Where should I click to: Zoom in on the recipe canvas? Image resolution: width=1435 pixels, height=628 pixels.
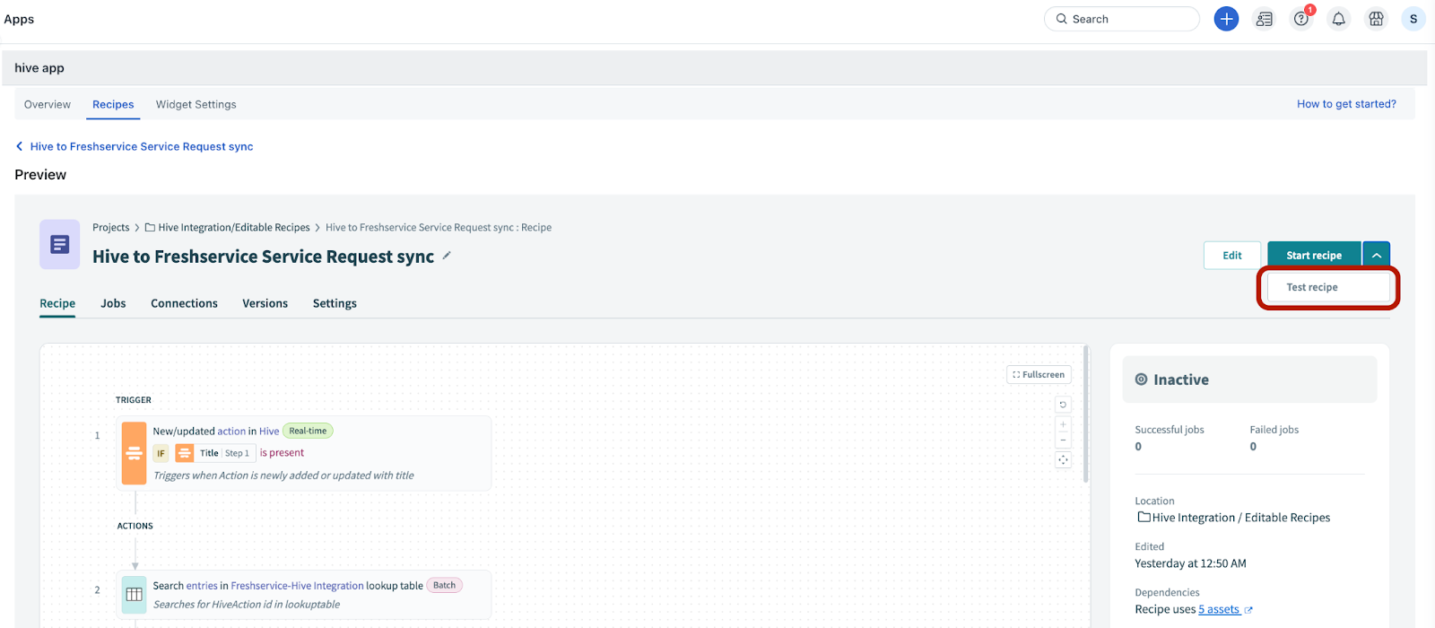[1063, 424]
